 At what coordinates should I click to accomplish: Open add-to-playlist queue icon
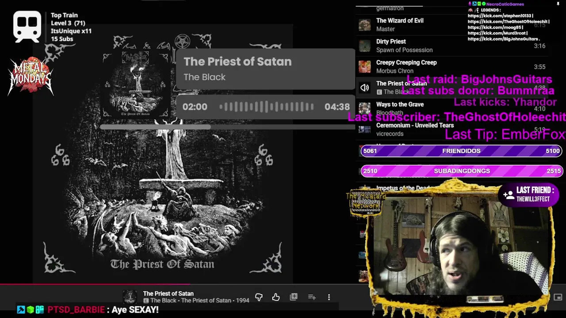pyautogui.click(x=312, y=297)
